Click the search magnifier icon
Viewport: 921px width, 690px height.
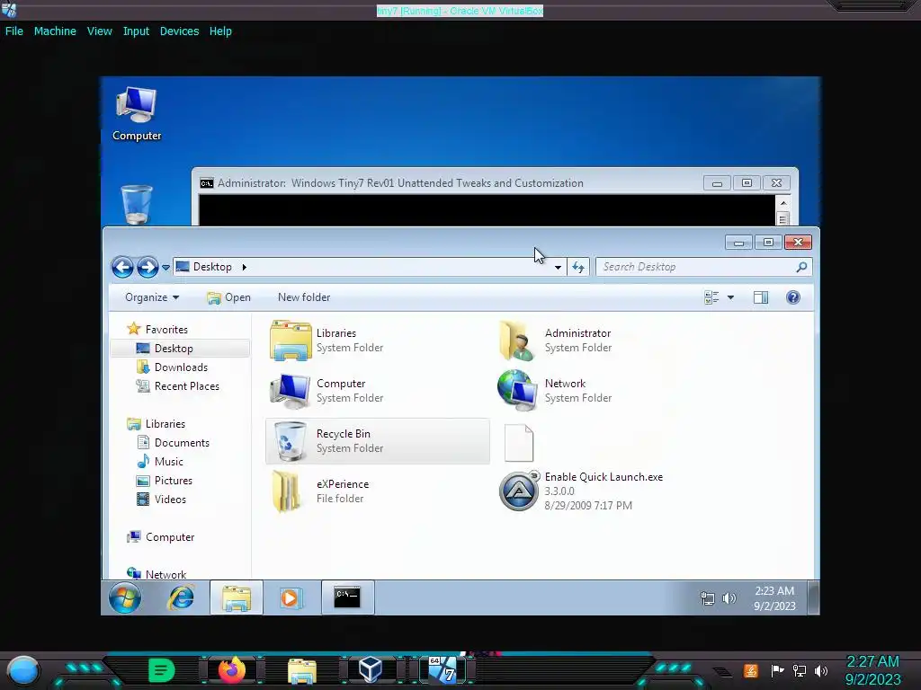pos(801,267)
